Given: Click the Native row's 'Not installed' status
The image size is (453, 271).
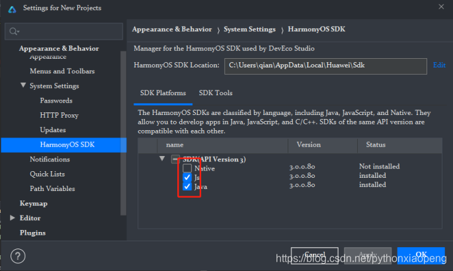Looking at the screenshot, I should (380, 167).
